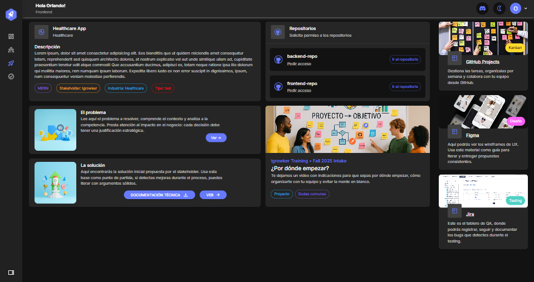Toggle dark mode with moon icon
This screenshot has height=282, width=534.
499,8
